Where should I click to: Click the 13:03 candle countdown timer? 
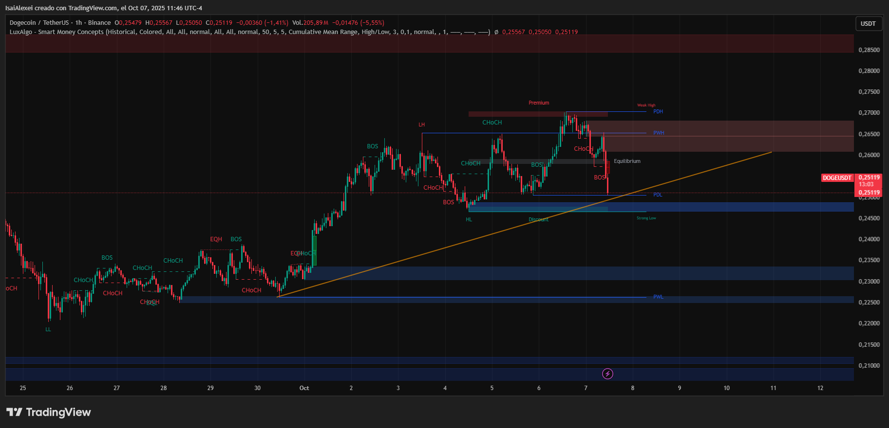(866, 185)
